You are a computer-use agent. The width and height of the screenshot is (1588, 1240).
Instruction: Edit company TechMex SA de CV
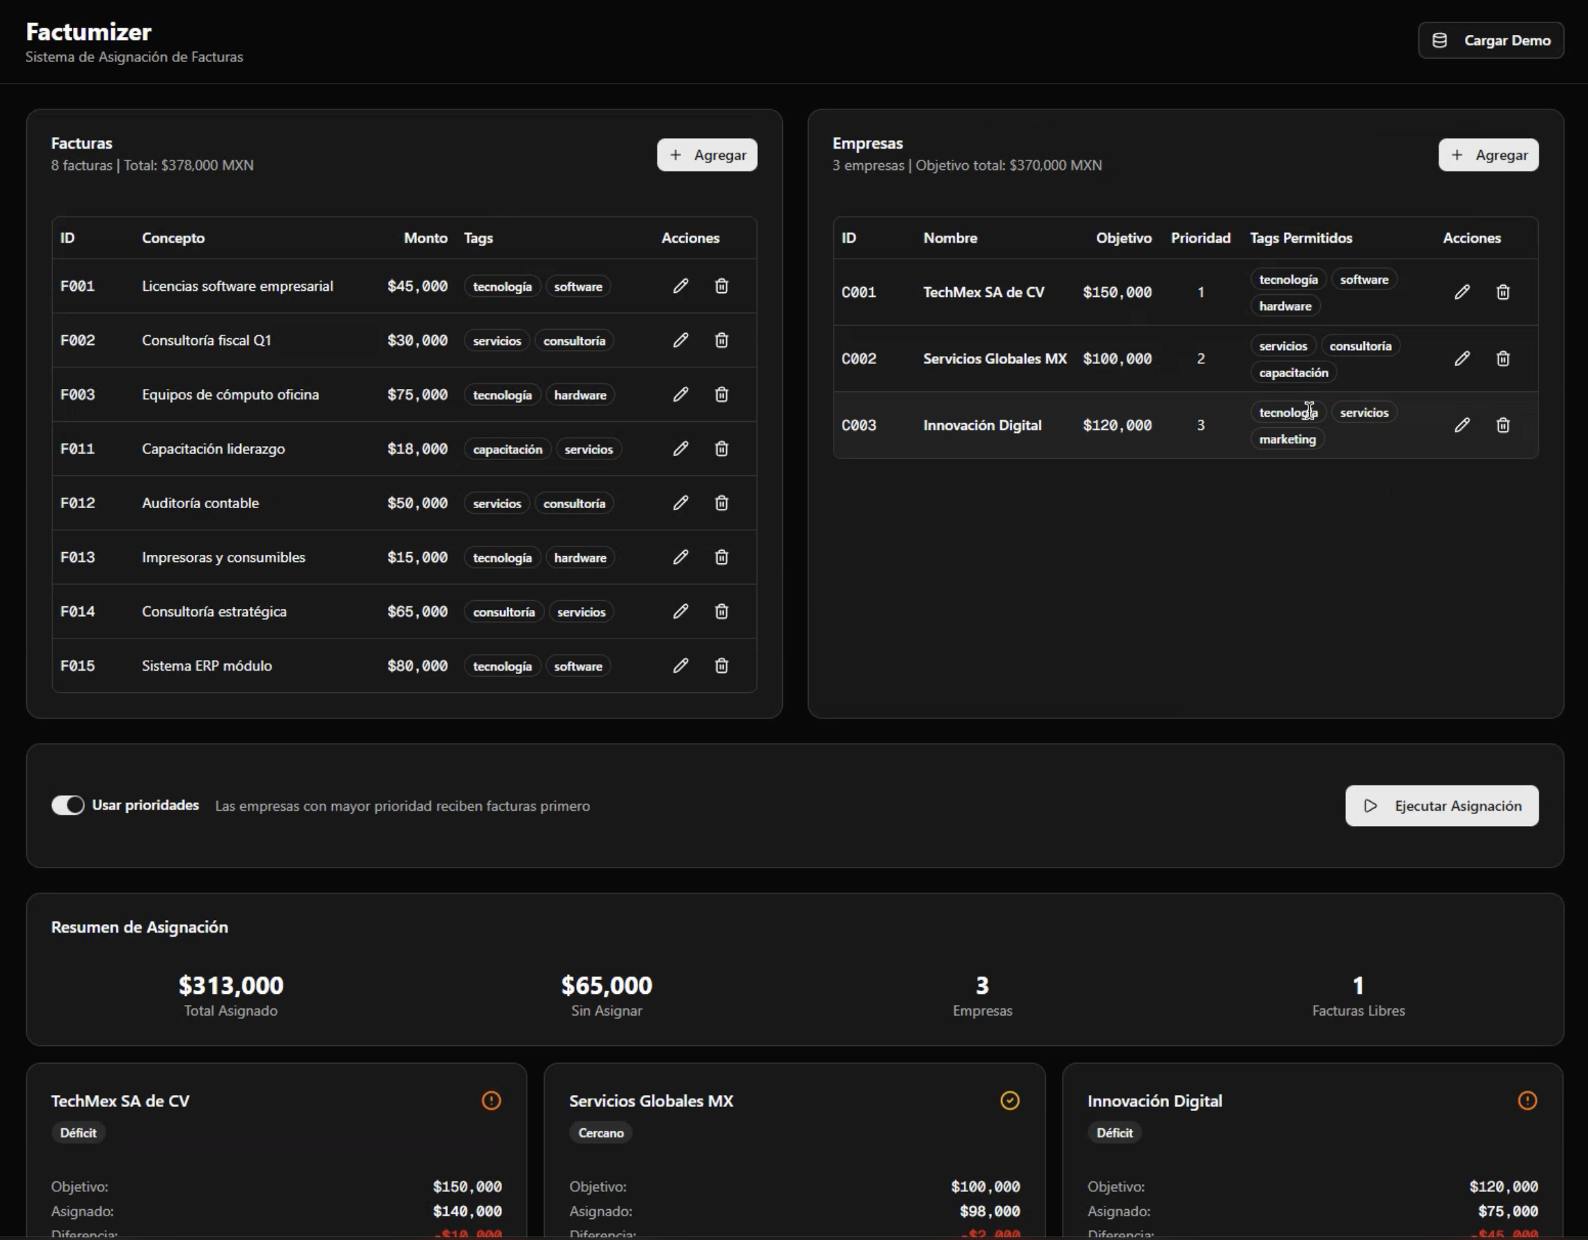1463,292
